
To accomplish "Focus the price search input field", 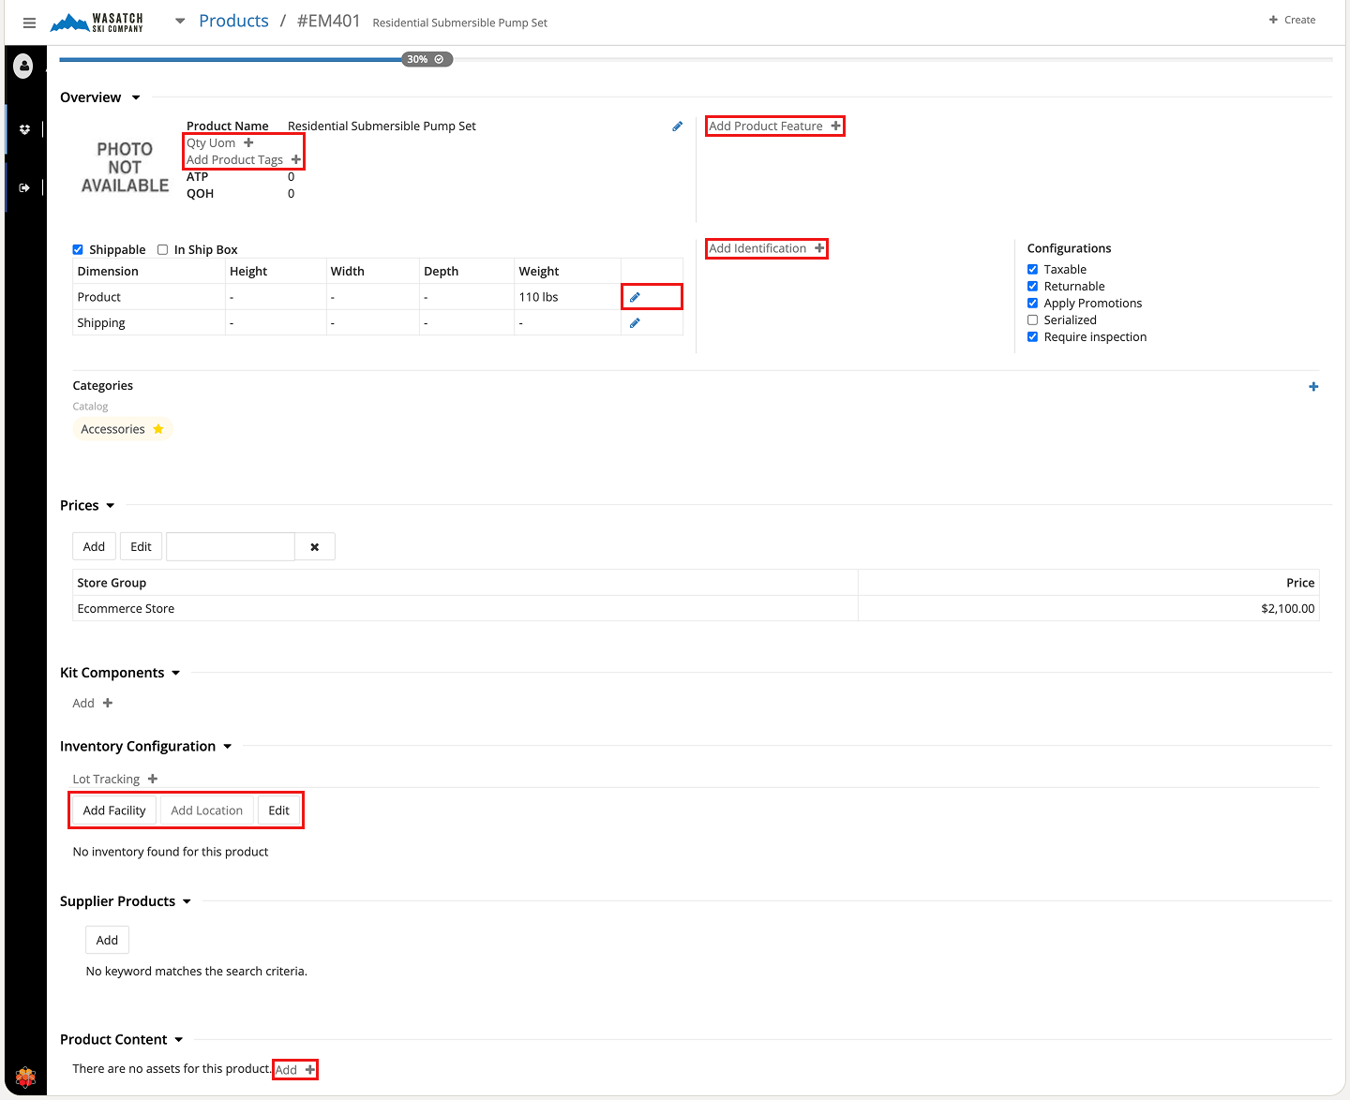I will pos(231,547).
